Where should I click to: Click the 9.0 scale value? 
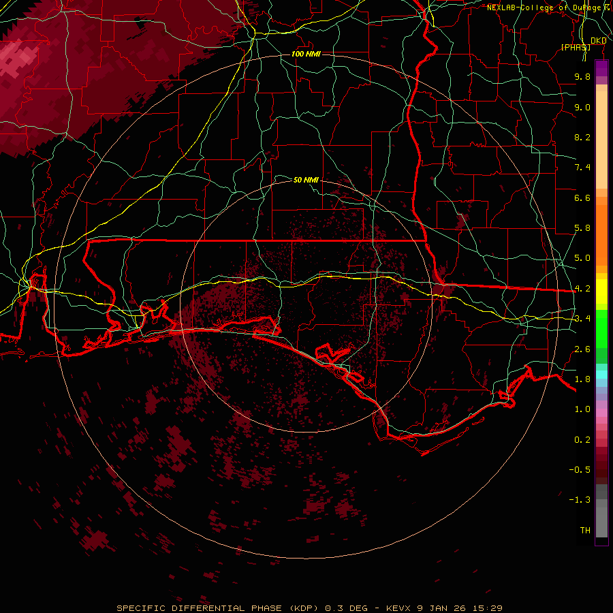[582, 107]
